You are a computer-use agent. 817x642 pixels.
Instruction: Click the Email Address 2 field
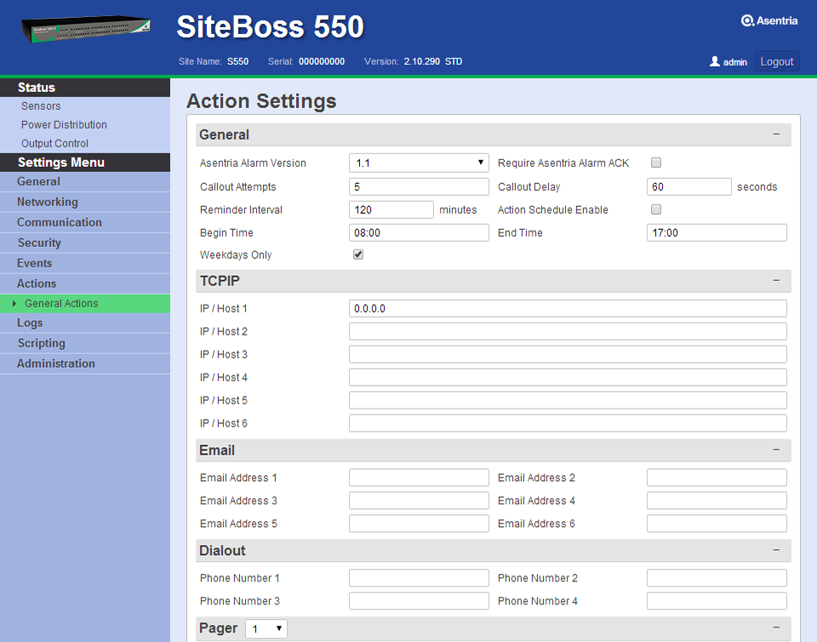tap(717, 478)
